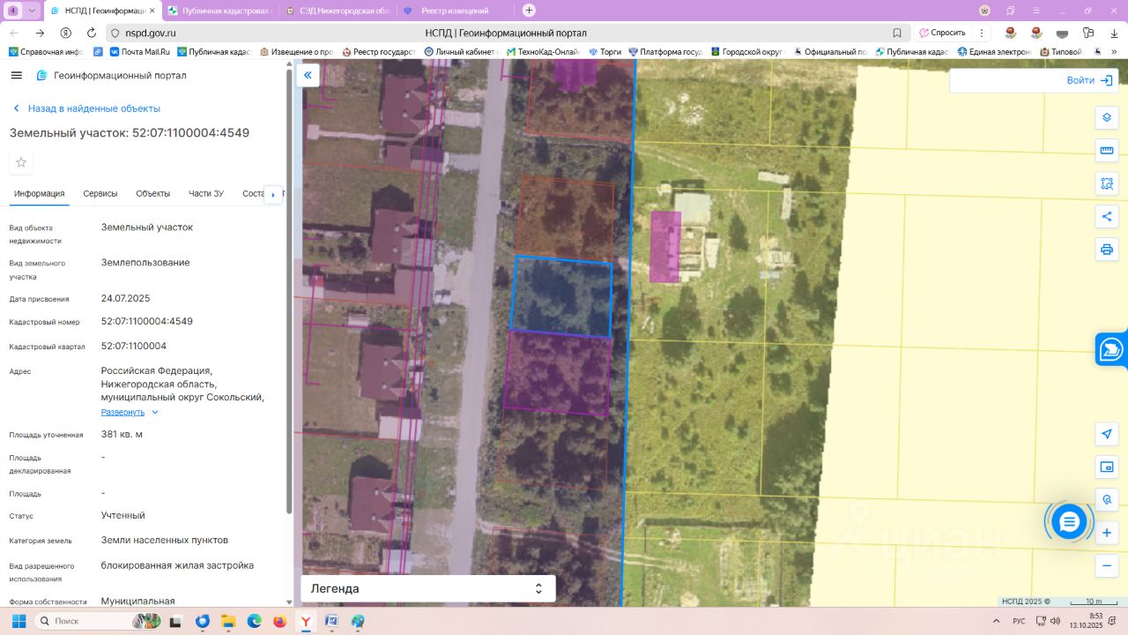Click the address bar showing nspd.gov.ru

pos(508,33)
